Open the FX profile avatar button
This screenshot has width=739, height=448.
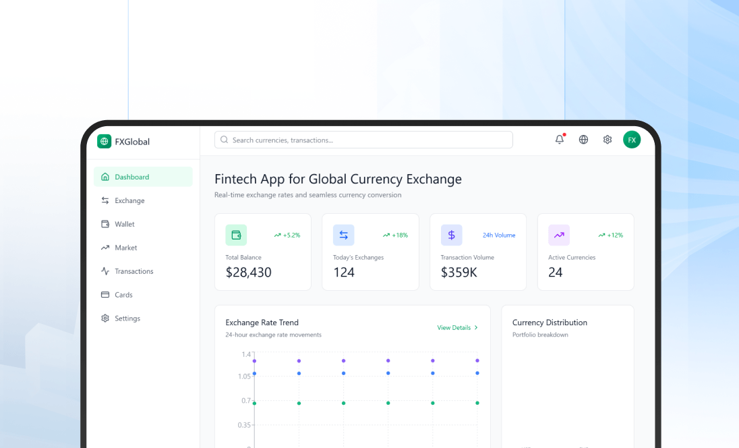point(632,140)
